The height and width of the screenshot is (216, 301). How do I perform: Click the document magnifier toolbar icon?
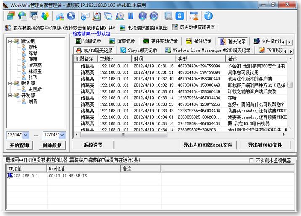[96, 16]
